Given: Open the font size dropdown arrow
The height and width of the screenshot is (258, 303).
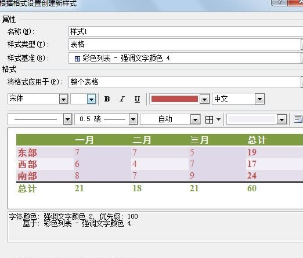Looking at the screenshot, I should click(x=91, y=99).
